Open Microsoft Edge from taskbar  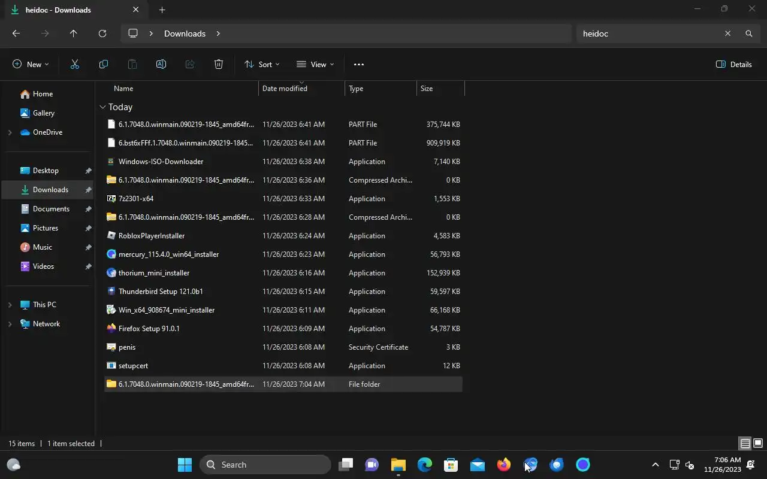click(x=425, y=465)
